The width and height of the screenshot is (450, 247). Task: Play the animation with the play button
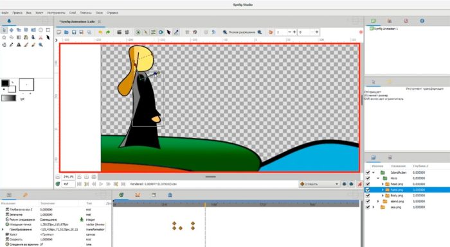coord(101,184)
